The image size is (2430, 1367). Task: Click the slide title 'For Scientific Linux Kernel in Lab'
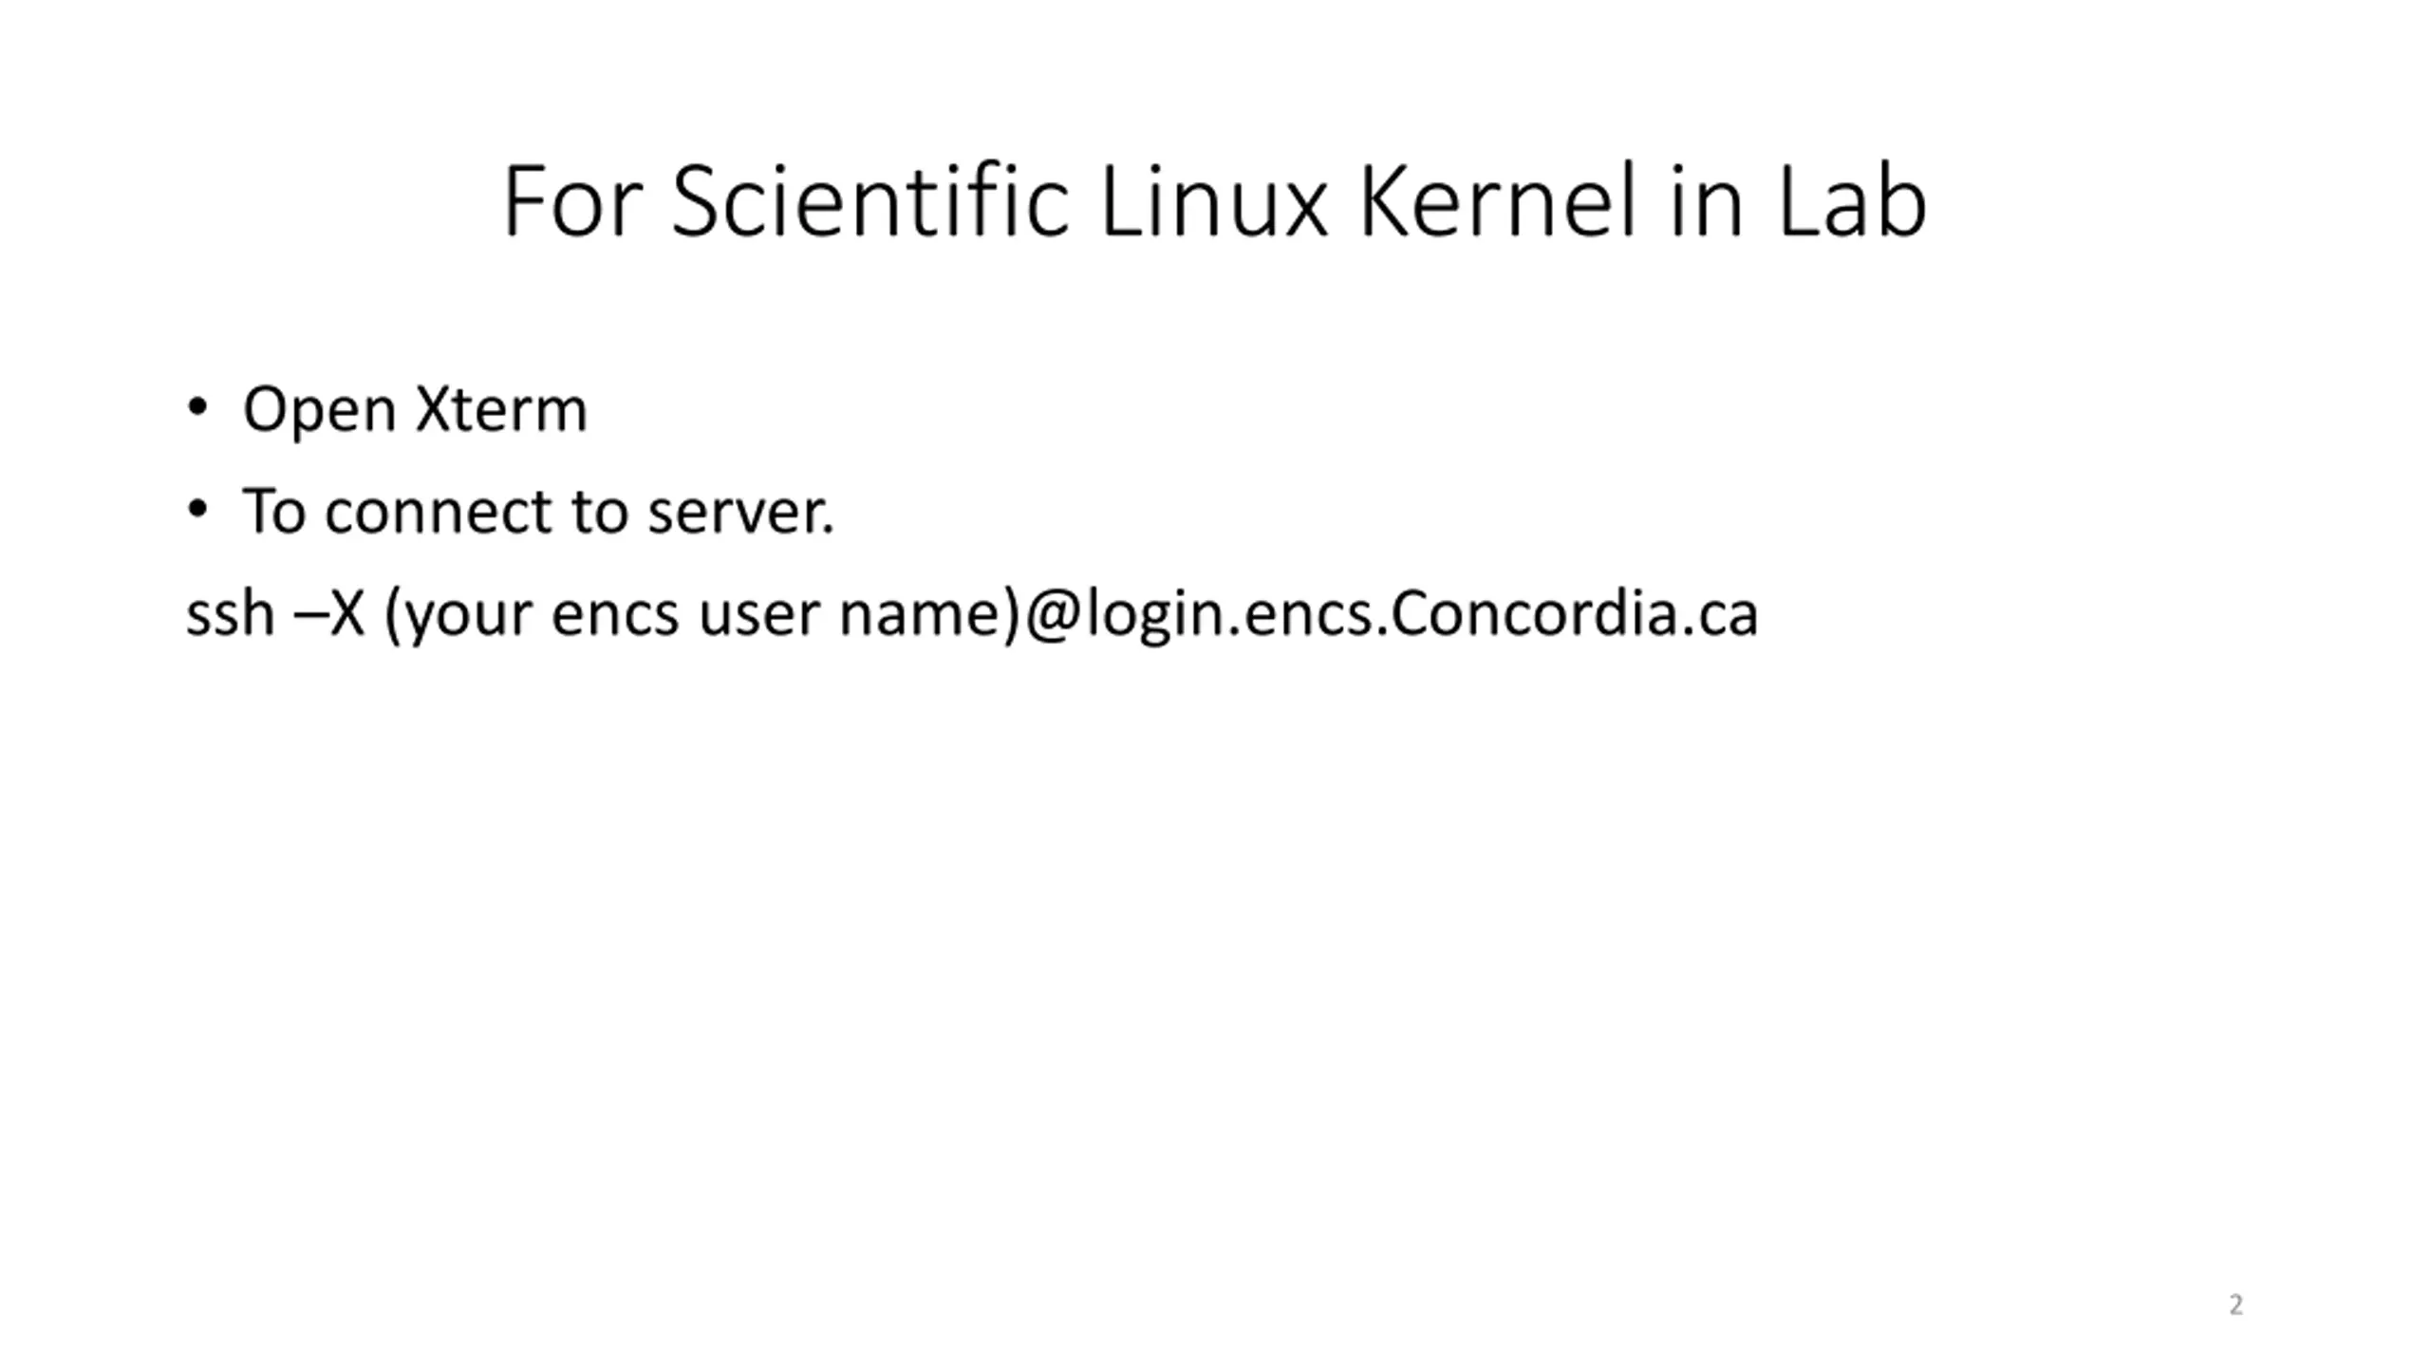[1214, 201]
